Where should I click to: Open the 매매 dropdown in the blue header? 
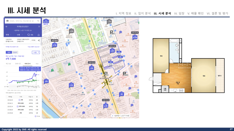(8, 35)
